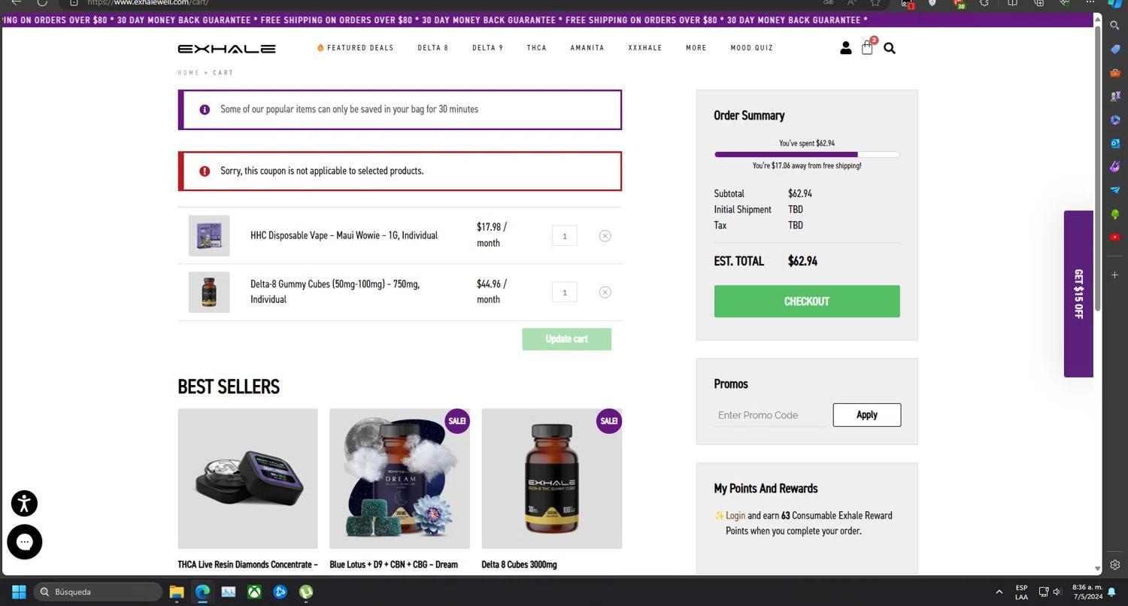1128x606 pixels.
Task: Open Amanita menu
Action: (x=587, y=48)
